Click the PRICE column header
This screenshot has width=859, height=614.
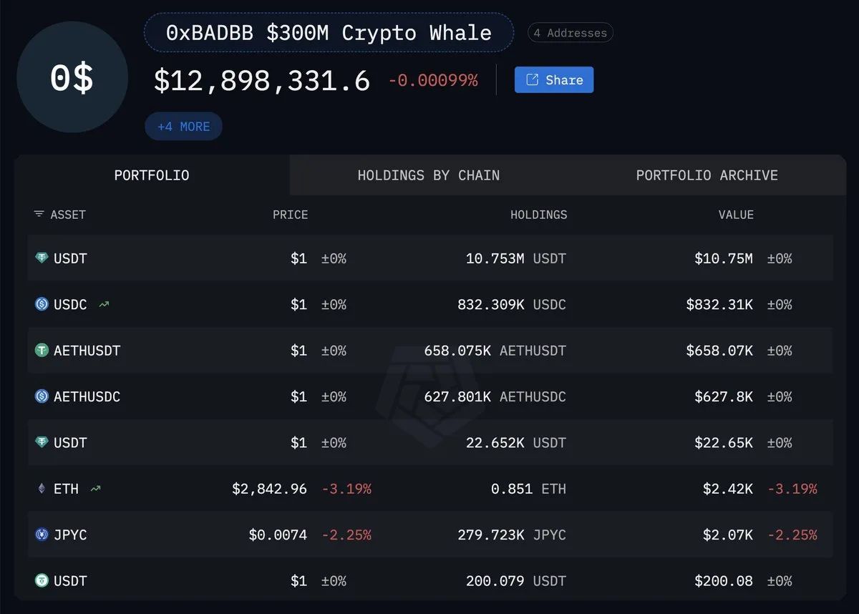(290, 215)
